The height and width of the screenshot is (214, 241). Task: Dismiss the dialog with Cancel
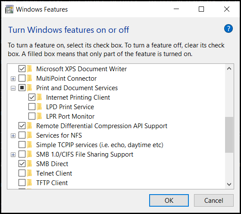point(214,200)
